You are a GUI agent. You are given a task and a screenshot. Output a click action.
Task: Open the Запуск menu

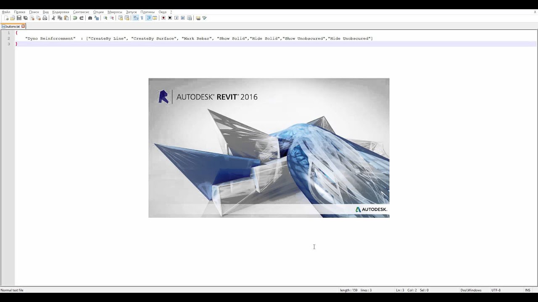pos(131,12)
